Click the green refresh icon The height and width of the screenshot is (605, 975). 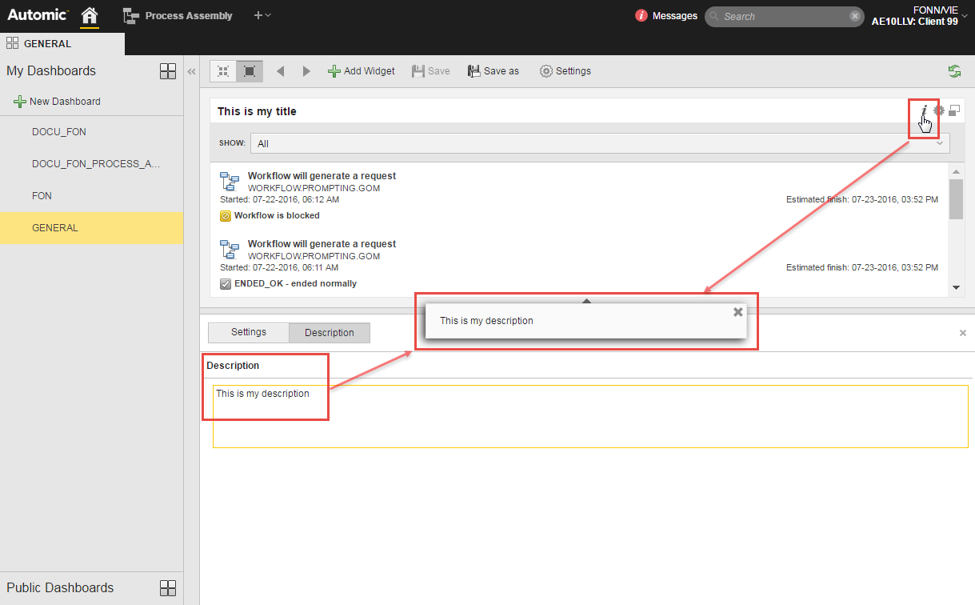pyautogui.click(x=954, y=71)
